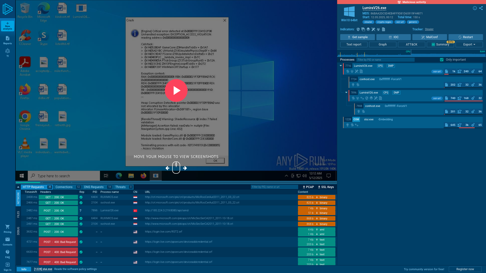The width and height of the screenshot is (486, 273).
Task: Open the ATT&CK matrix button
Action: pyautogui.click(x=412, y=44)
